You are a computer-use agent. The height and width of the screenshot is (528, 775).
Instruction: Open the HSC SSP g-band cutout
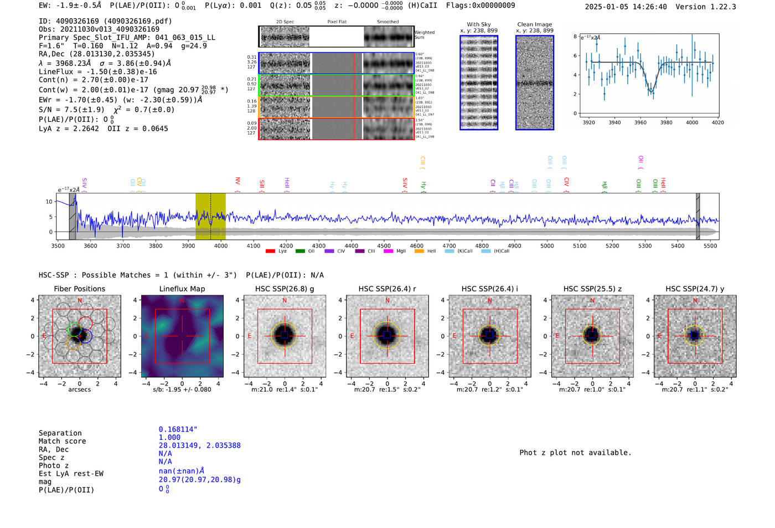tap(285, 336)
